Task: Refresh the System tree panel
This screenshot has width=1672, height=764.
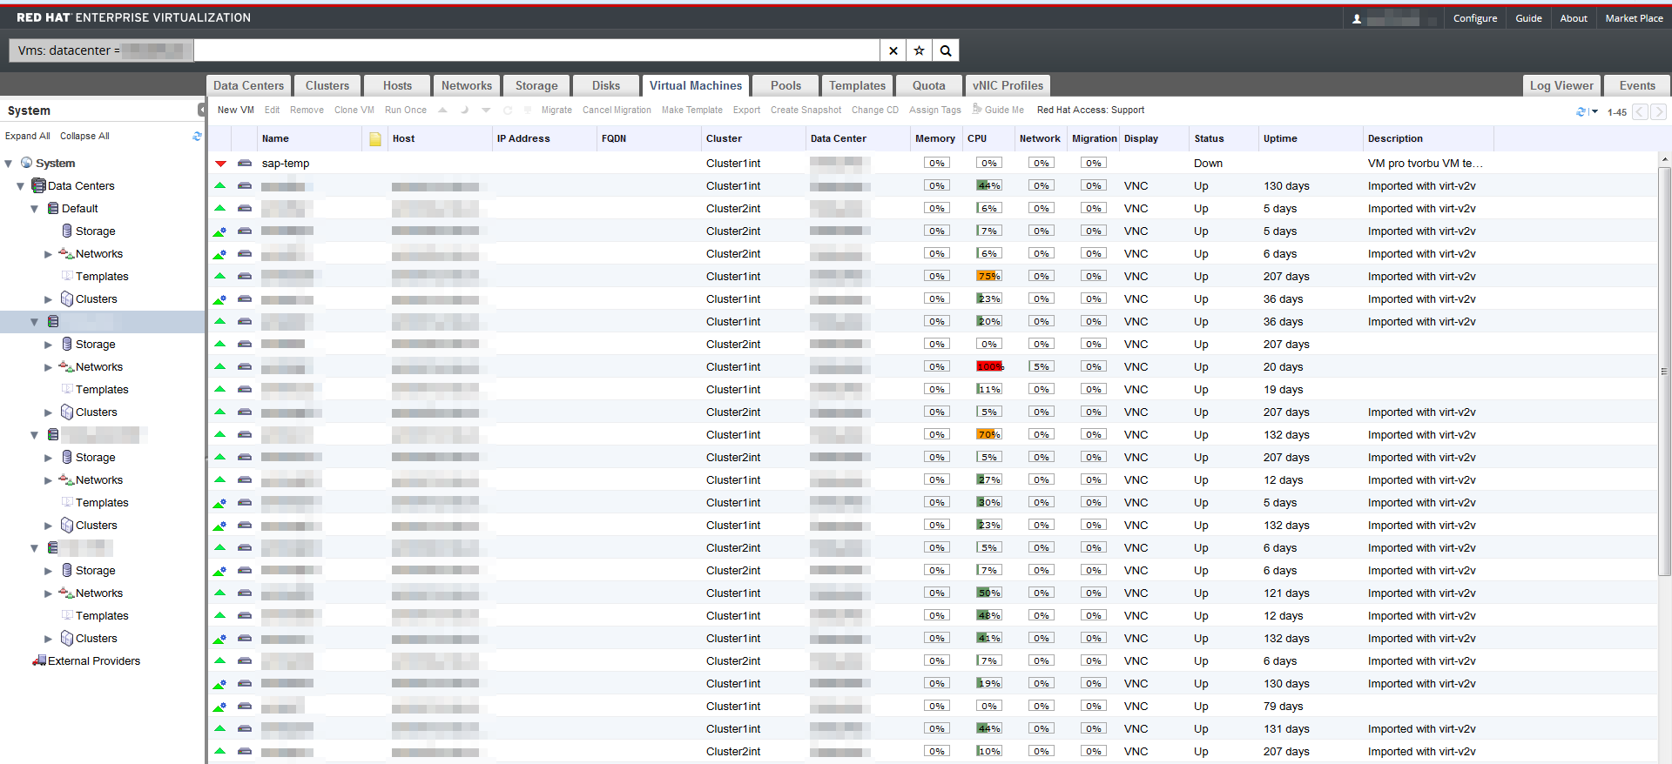Action: (x=197, y=136)
